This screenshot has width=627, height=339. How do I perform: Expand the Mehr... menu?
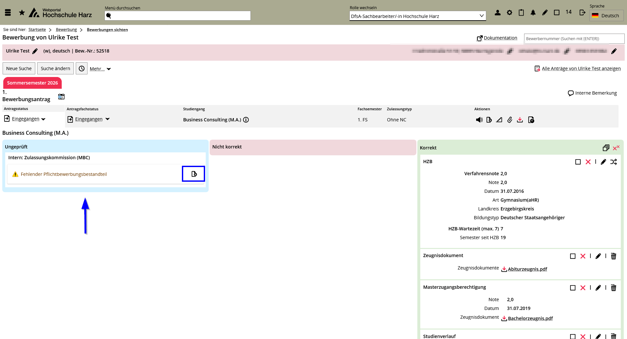coord(100,69)
